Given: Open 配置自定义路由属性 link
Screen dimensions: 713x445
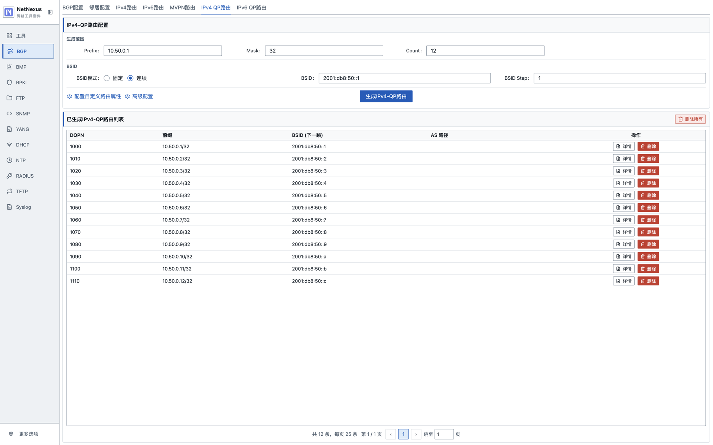Looking at the screenshot, I should click(94, 96).
